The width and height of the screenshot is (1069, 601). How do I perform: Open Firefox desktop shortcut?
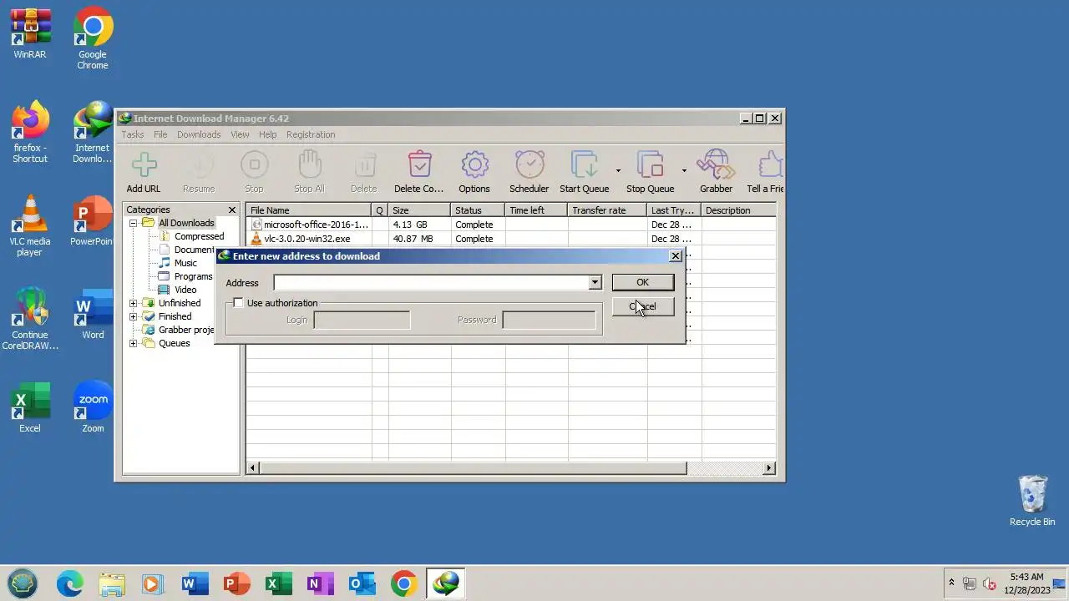[x=30, y=132]
